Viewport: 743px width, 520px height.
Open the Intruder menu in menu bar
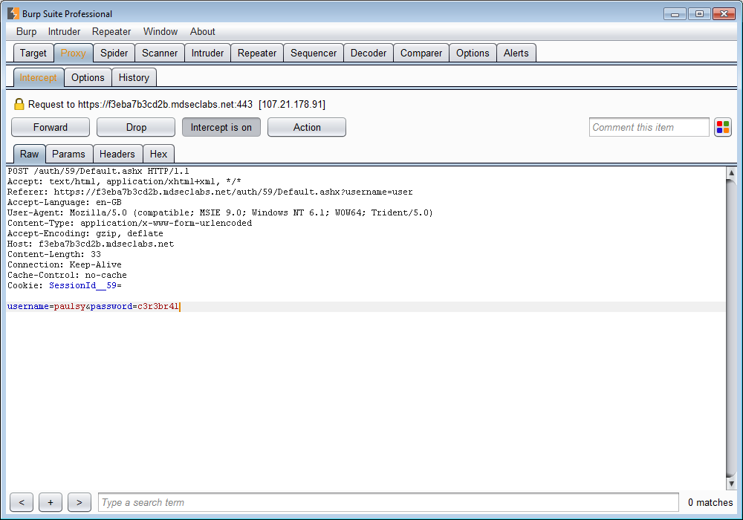pos(64,31)
